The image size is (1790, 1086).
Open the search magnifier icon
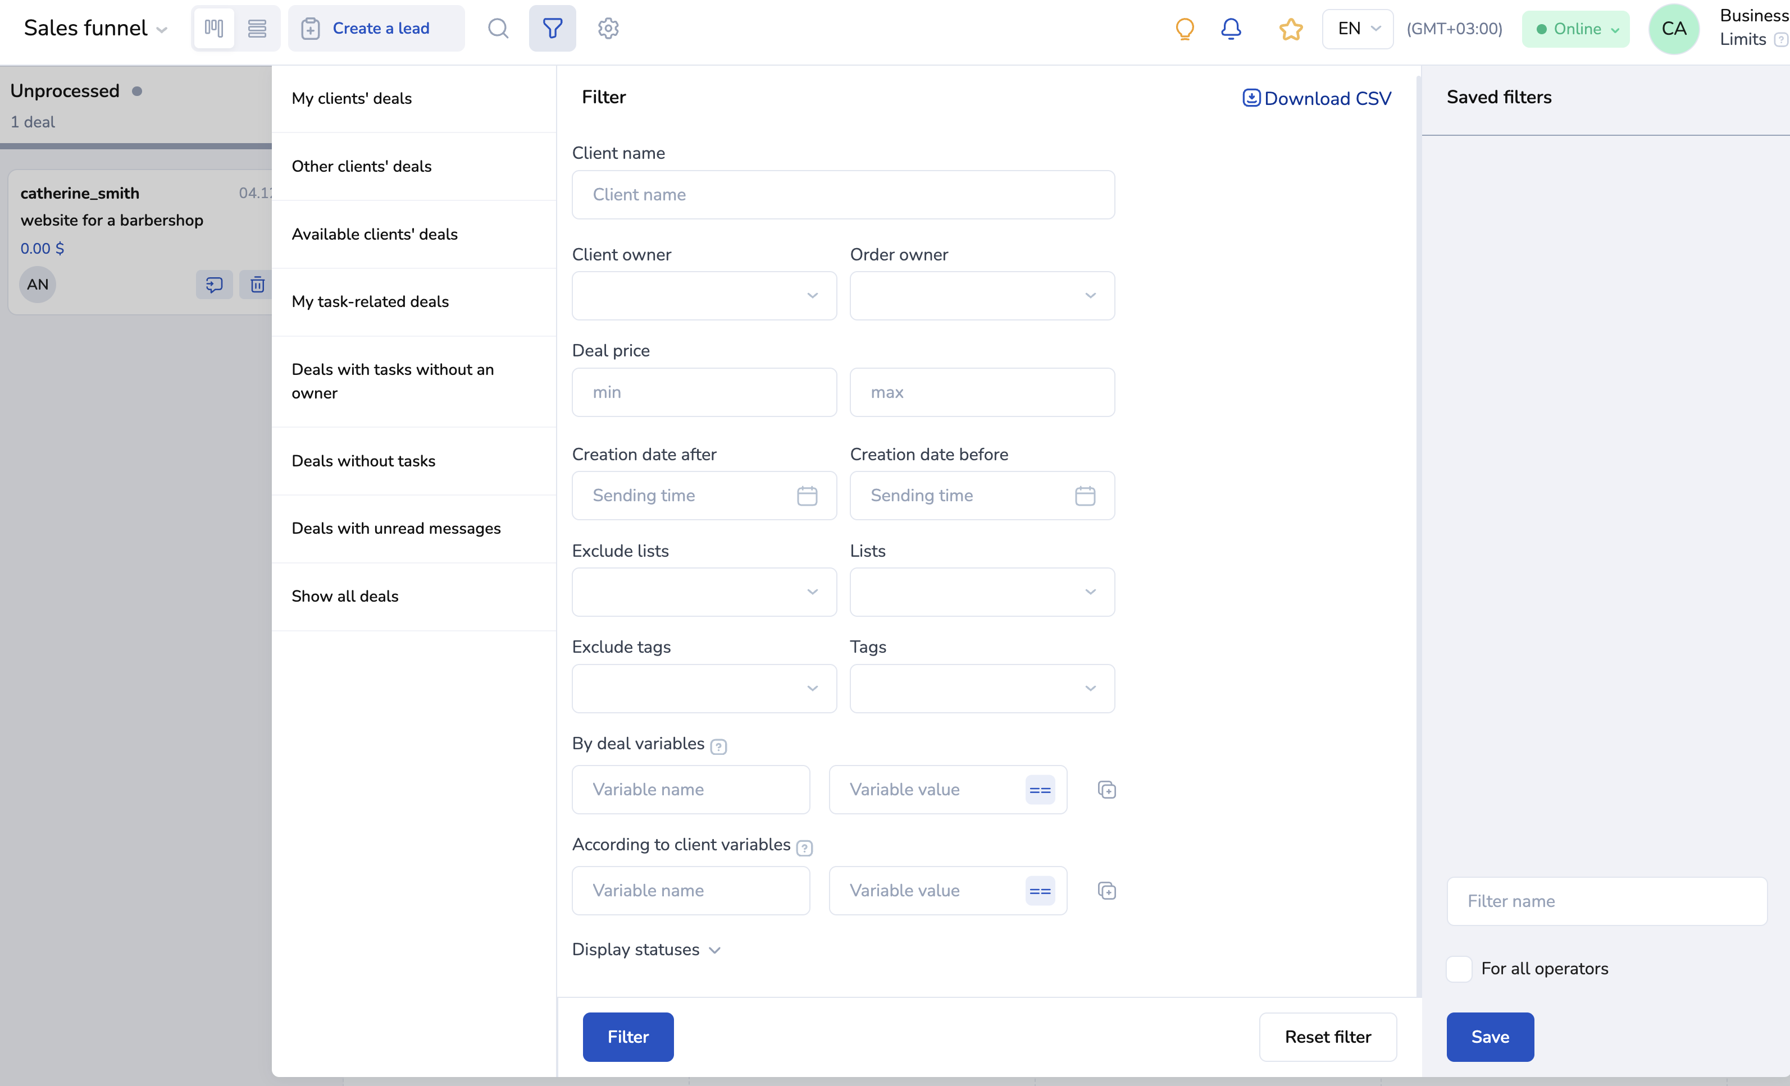click(498, 28)
